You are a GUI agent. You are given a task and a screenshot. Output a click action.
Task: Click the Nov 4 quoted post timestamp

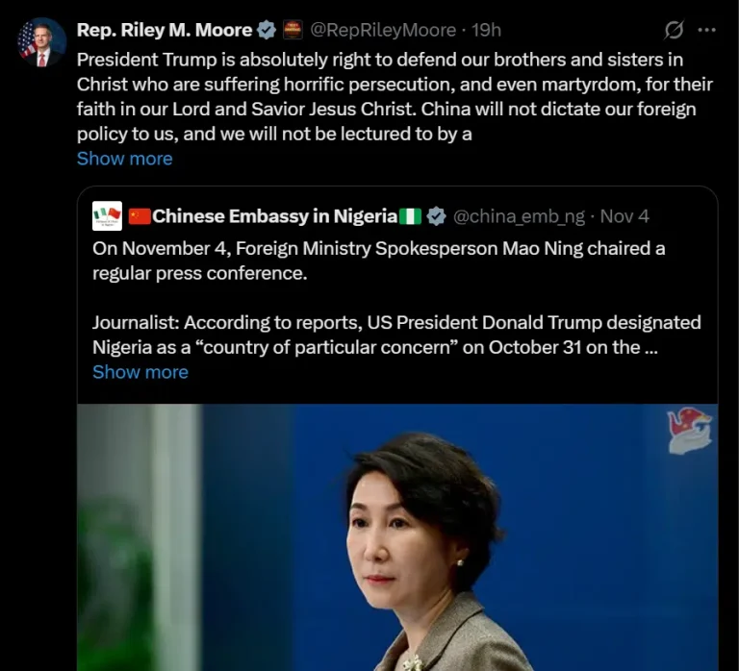[624, 216]
